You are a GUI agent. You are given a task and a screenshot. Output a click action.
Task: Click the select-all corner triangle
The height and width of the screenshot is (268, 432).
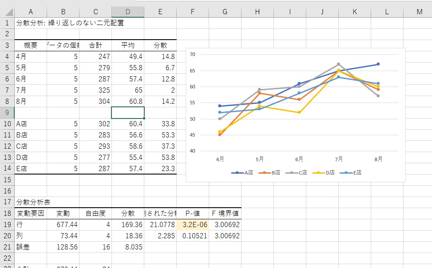[x=9, y=12]
